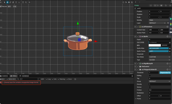The width and height of the screenshot is (172, 104).
Task: Expand the Scene error log entry
Action: tap(3, 82)
